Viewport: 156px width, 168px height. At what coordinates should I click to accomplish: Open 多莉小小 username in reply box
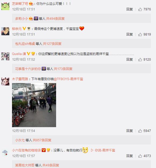[22, 19]
